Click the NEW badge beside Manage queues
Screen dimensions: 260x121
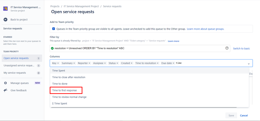pyautogui.click(x=38, y=83)
